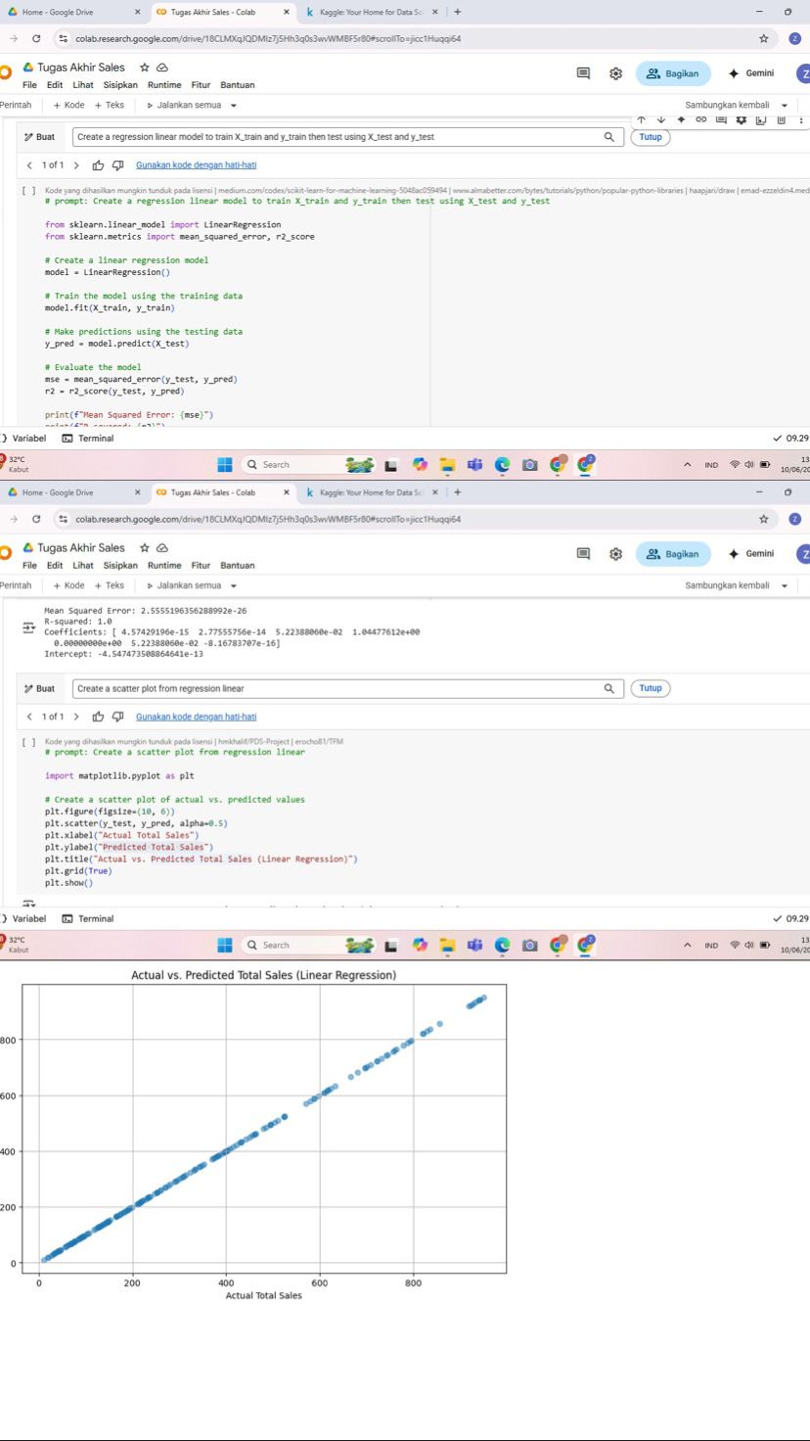Click the trash icon to delete the cell
Viewport: 810px width, 1441px height.
pos(782,119)
